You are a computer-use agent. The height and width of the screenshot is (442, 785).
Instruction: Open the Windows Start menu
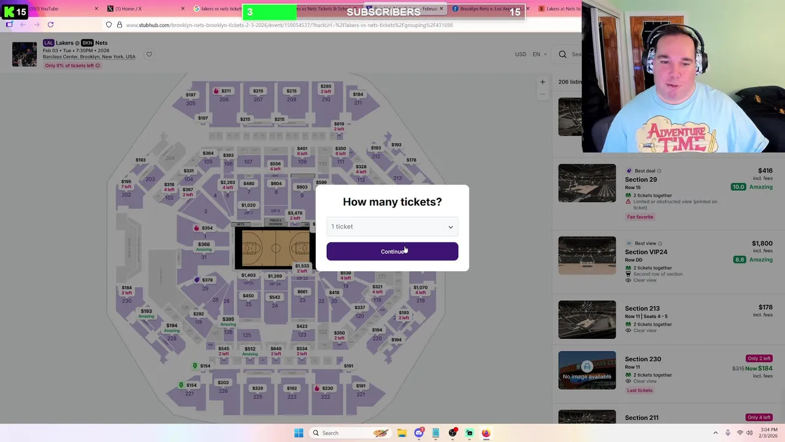[x=299, y=433]
